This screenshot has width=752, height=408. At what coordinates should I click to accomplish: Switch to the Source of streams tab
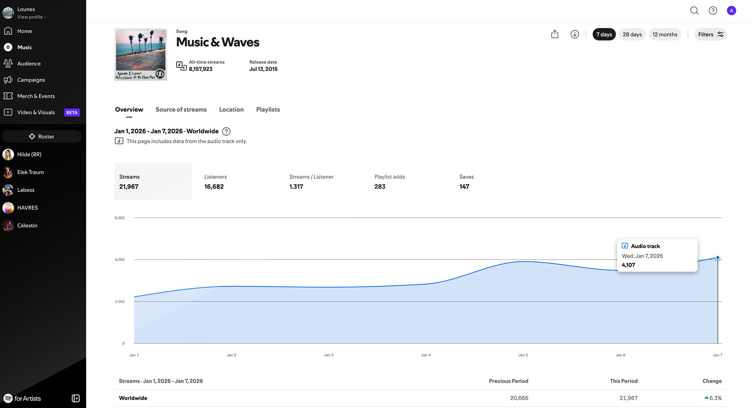click(181, 110)
